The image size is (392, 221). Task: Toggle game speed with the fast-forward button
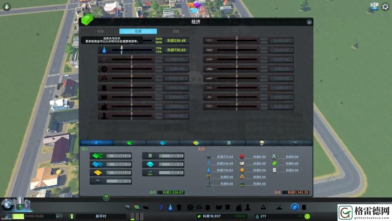pos(59,216)
